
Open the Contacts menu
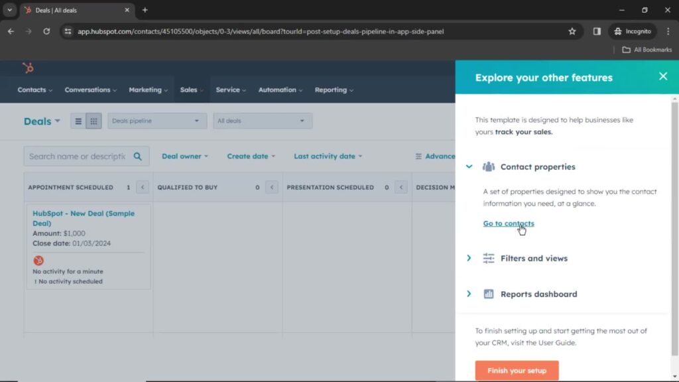34,90
